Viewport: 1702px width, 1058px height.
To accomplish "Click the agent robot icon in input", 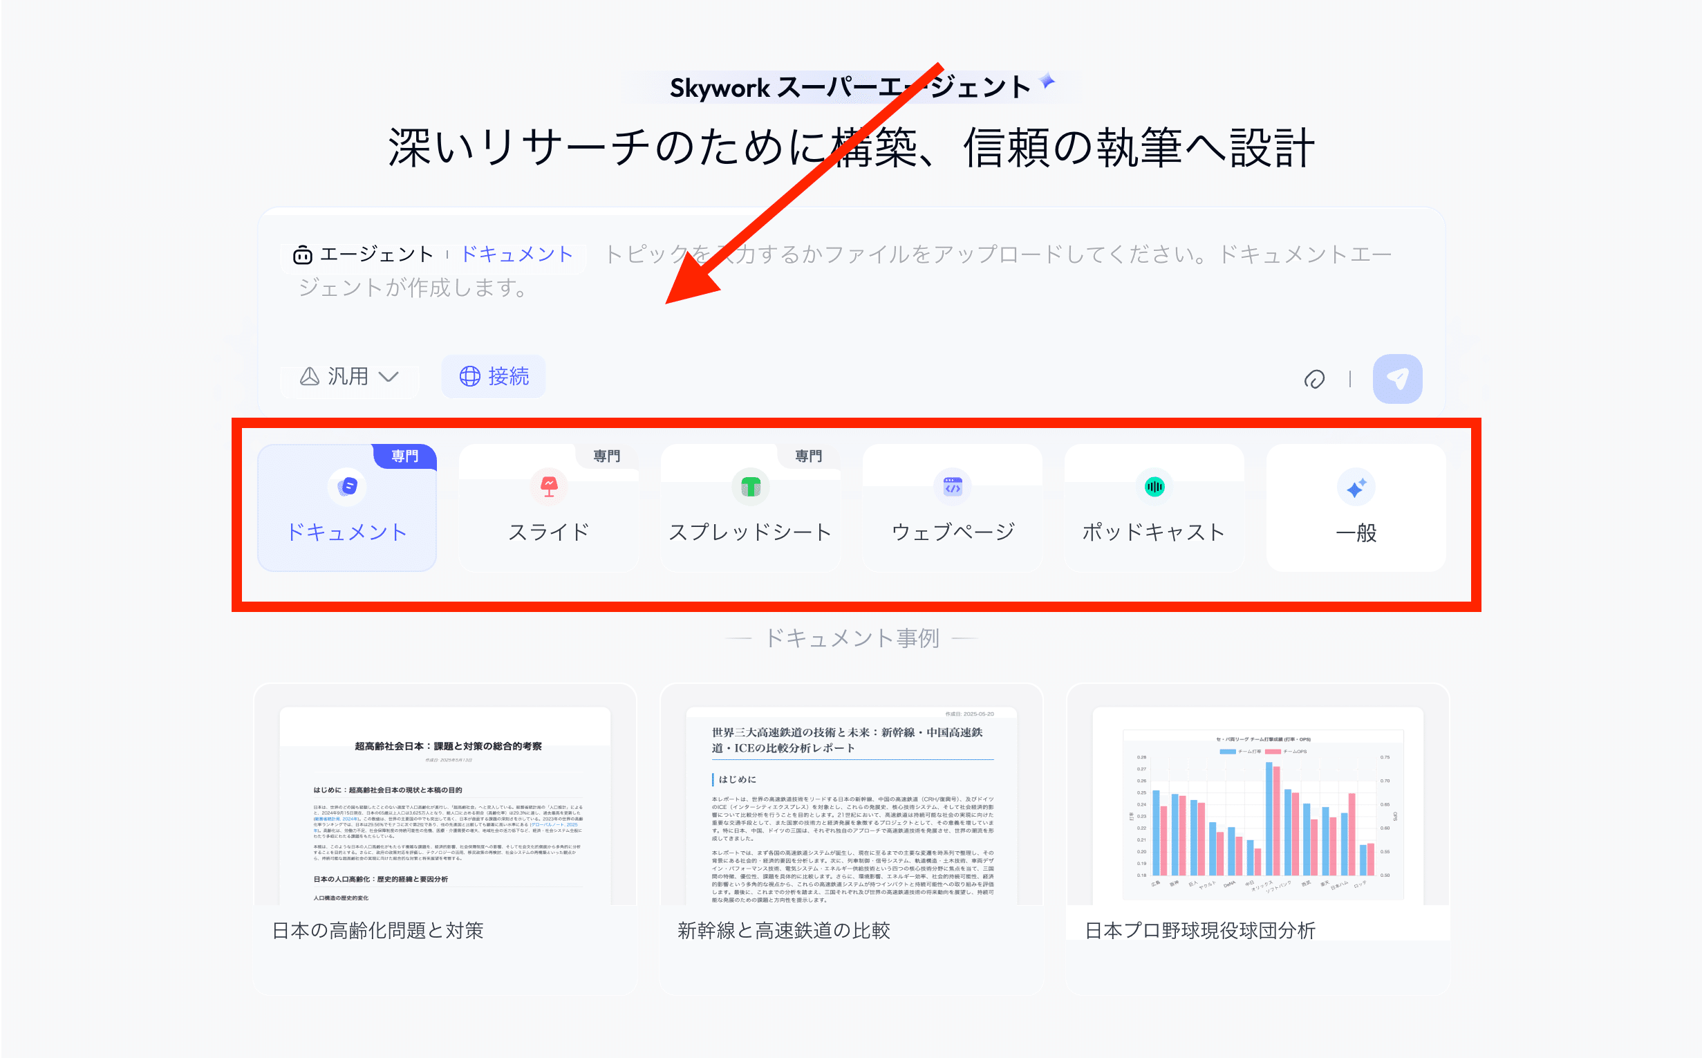I will [x=302, y=254].
